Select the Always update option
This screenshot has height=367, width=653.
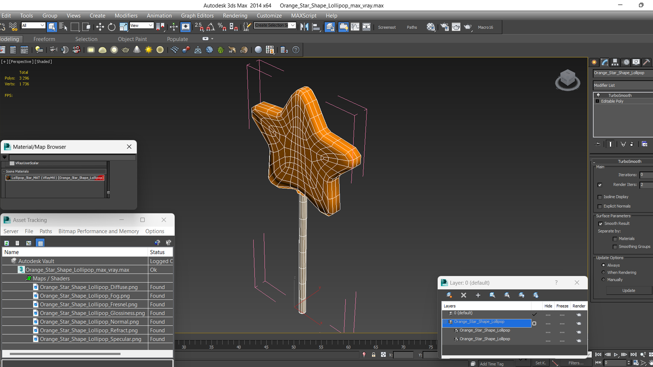pyautogui.click(x=604, y=265)
